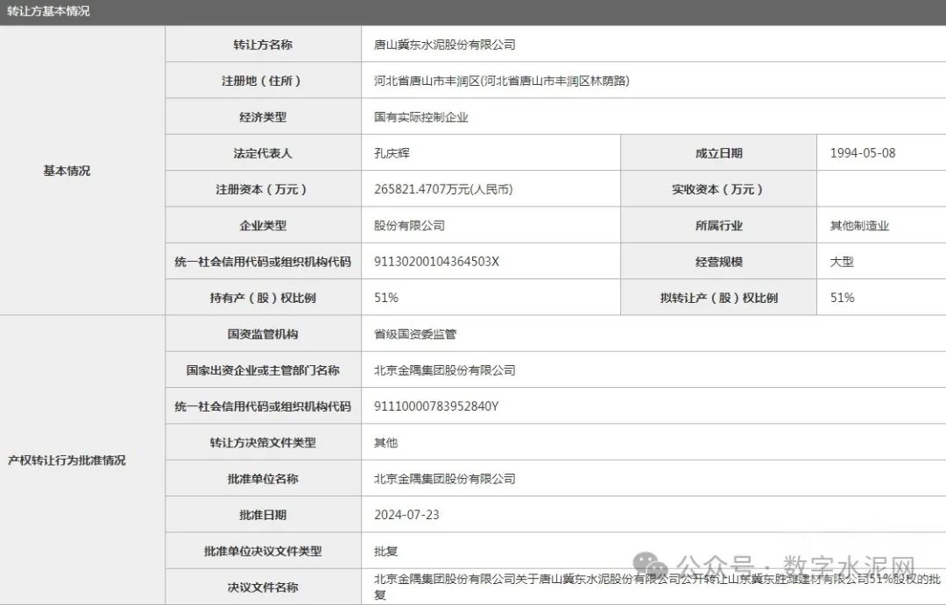Select the address 河北省唐山市丰润区 value
946x605 pixels.
click(x=501, y=81)
